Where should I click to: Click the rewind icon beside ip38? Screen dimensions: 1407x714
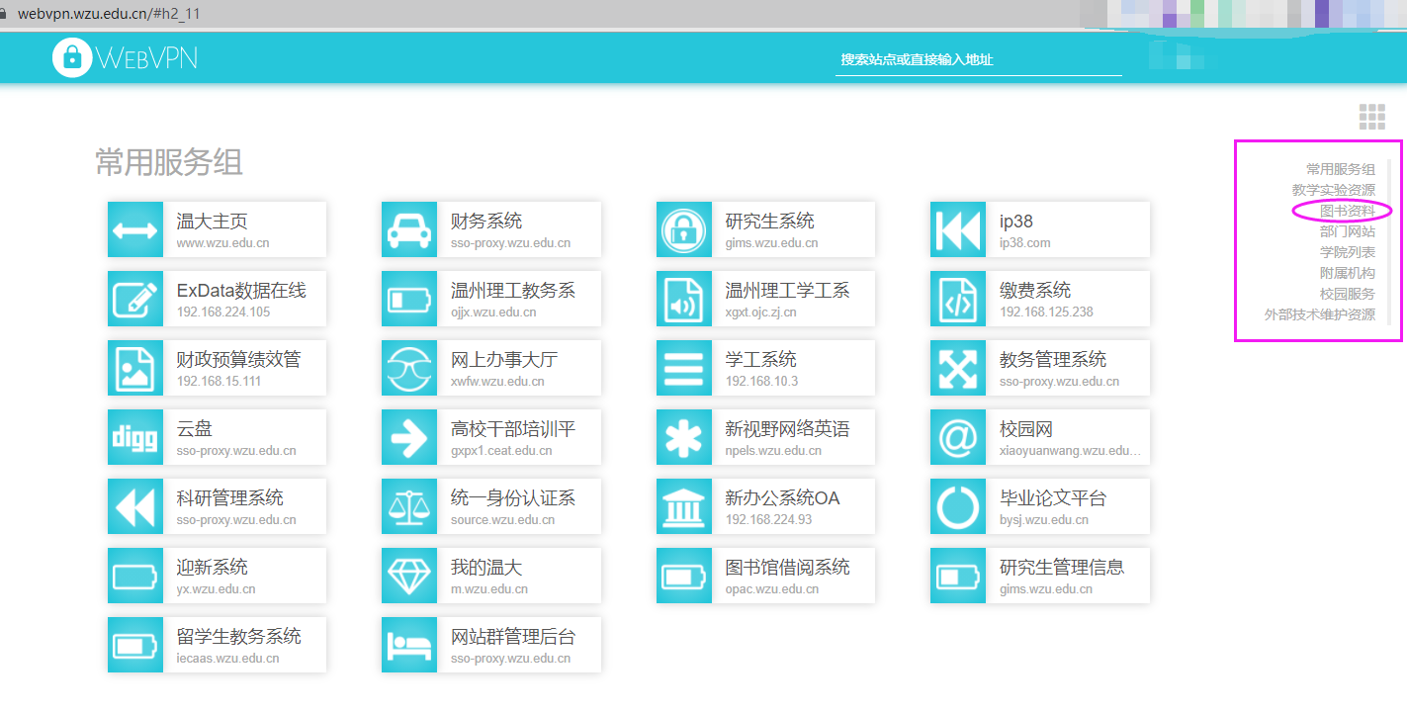coord(957,229)
